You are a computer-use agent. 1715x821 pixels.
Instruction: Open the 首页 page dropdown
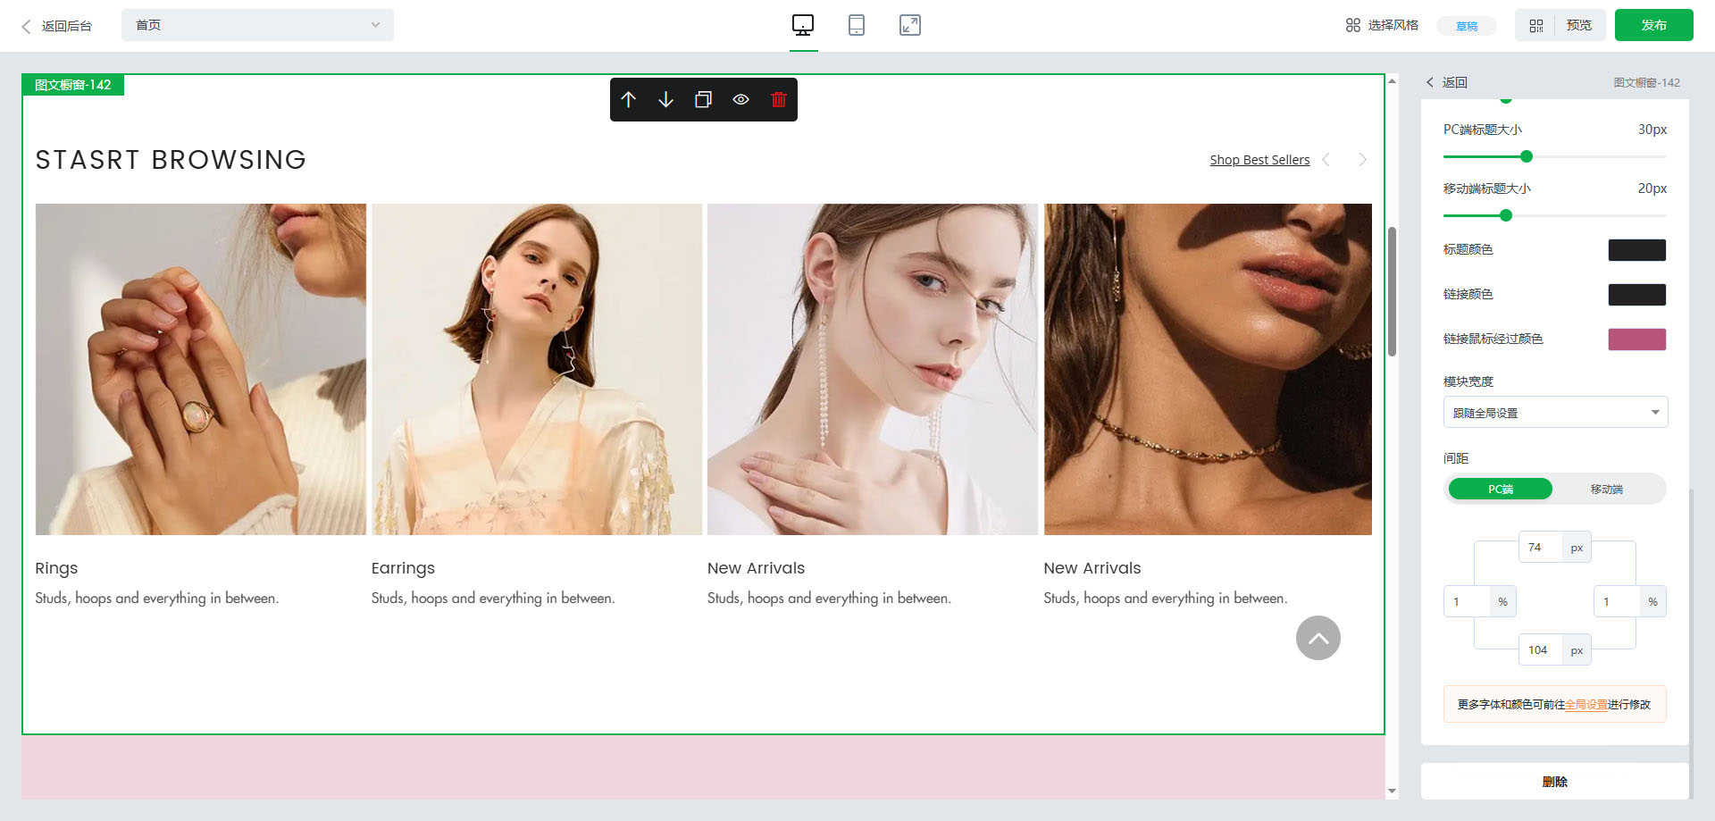click(257, 25)
